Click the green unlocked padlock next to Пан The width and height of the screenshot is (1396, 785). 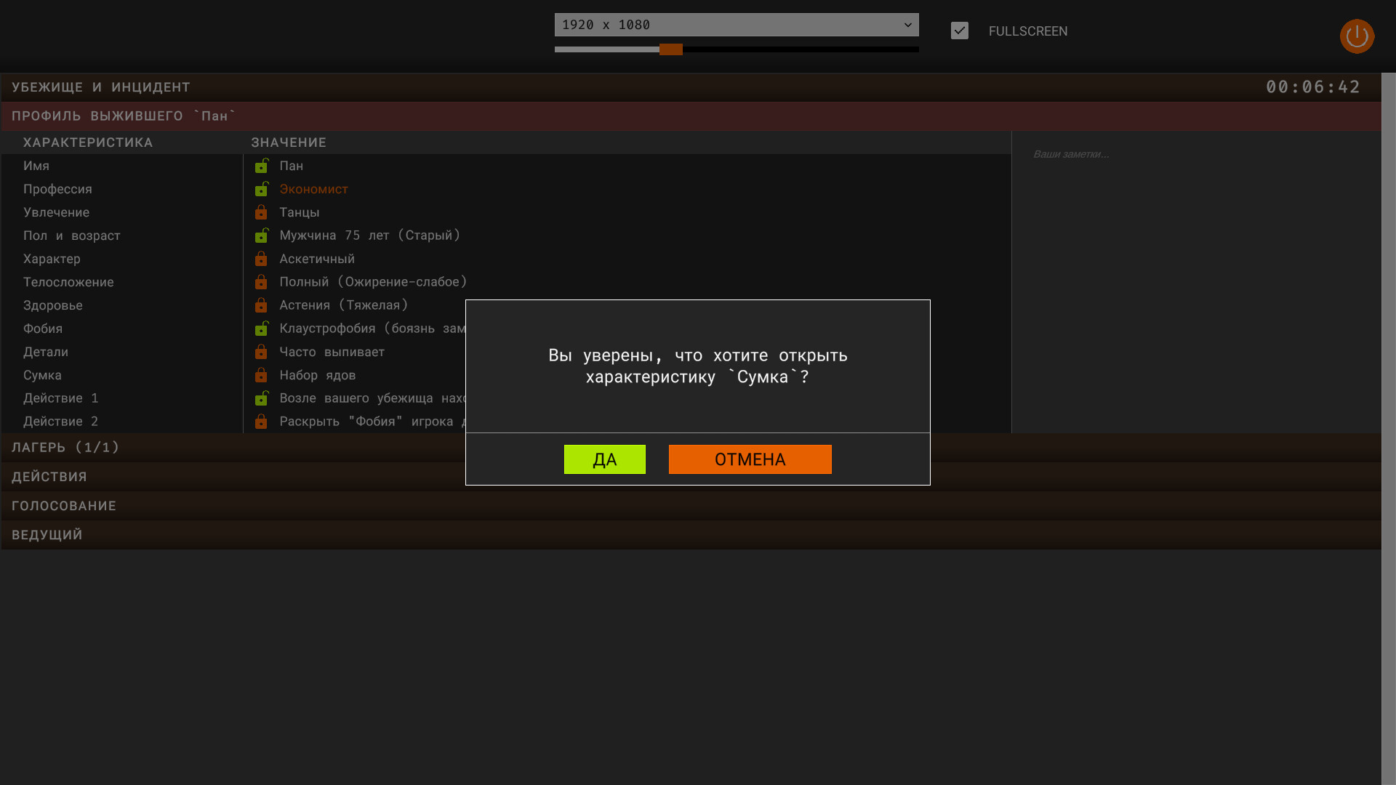[x=262, y=166]
